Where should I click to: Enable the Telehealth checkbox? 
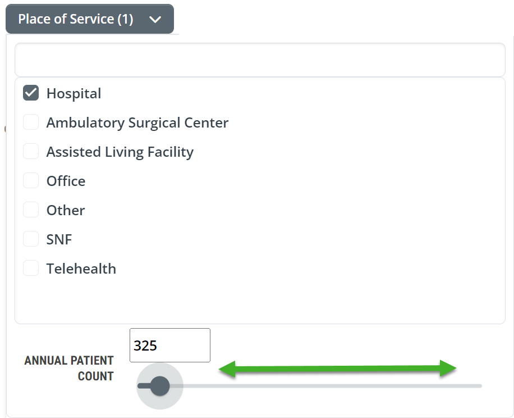[31, 268]
